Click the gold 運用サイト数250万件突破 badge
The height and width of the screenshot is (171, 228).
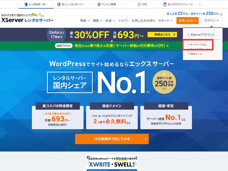(x=164, y=82)
